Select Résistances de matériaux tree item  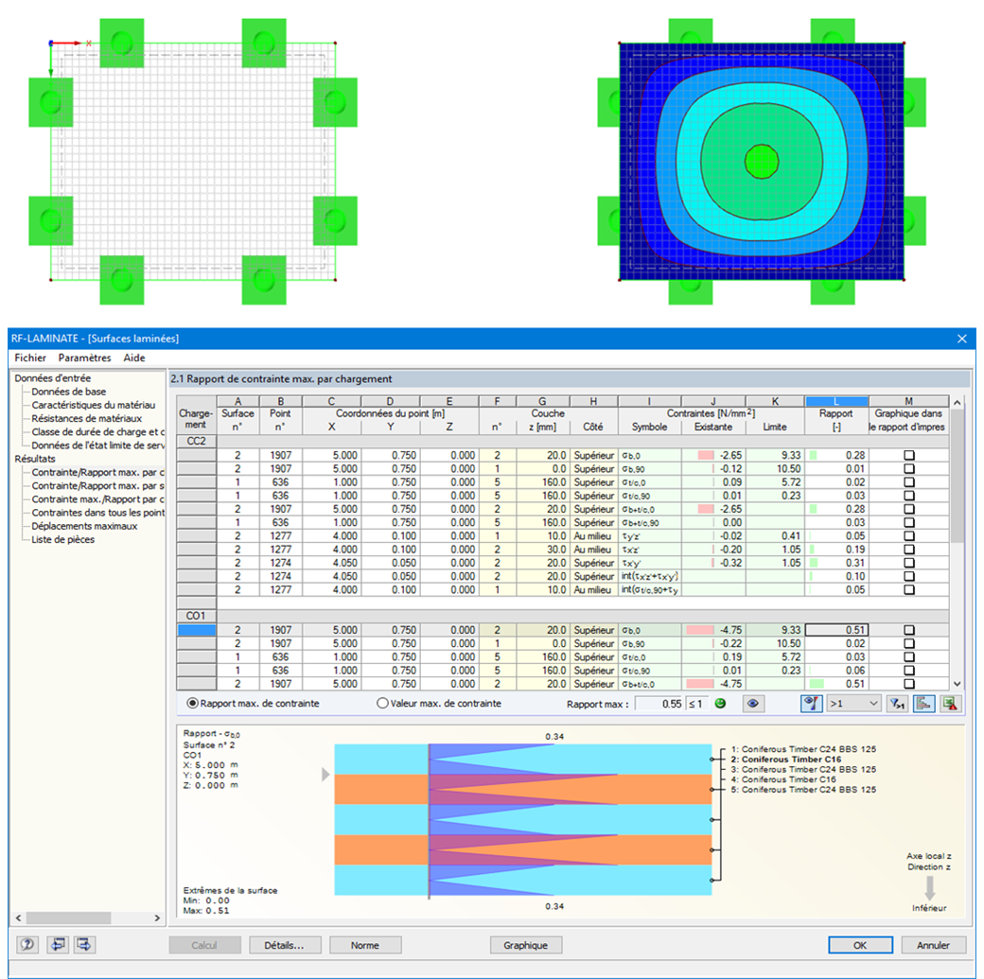point(87,419)
